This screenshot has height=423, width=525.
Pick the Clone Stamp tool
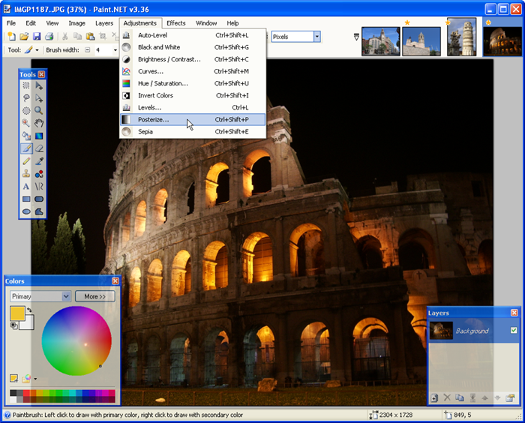[26, 174]
